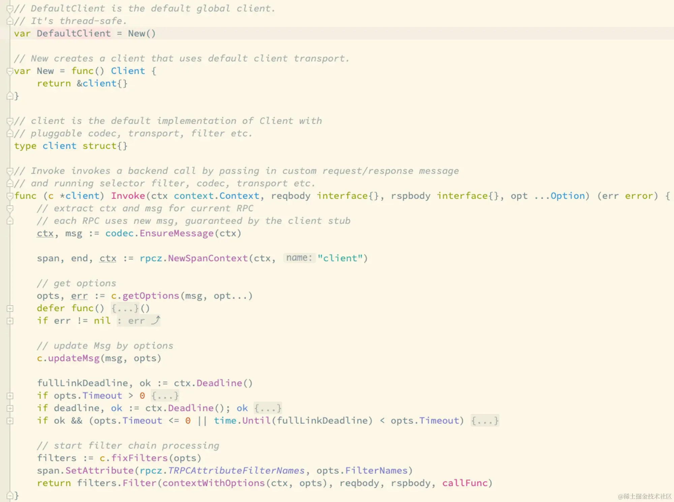The image size is (674, 502).
Task: Collapse the Invoke function via gutter fold marker
Action: pyautogui.click(x=10, y=196)
